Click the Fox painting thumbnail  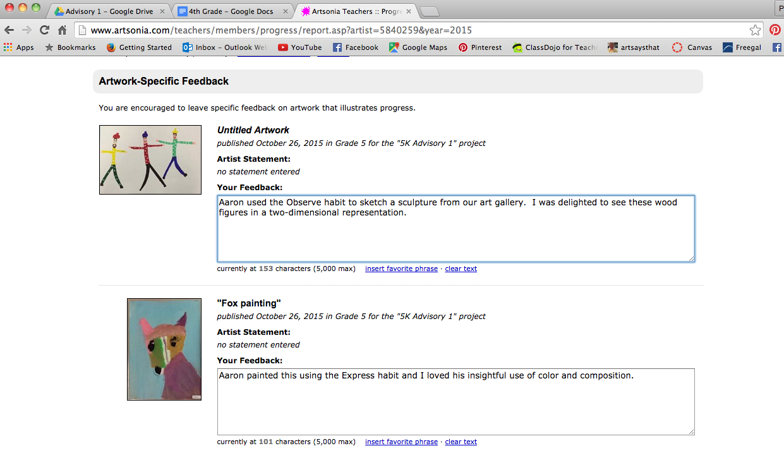pyautogui.click(x=164, y=349)
